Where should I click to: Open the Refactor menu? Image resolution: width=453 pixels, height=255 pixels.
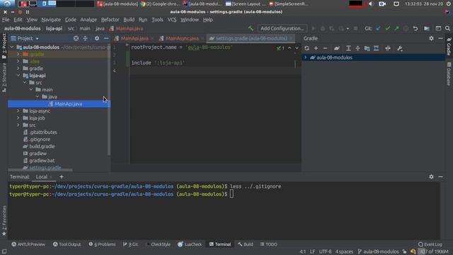(x=110, y=20)
